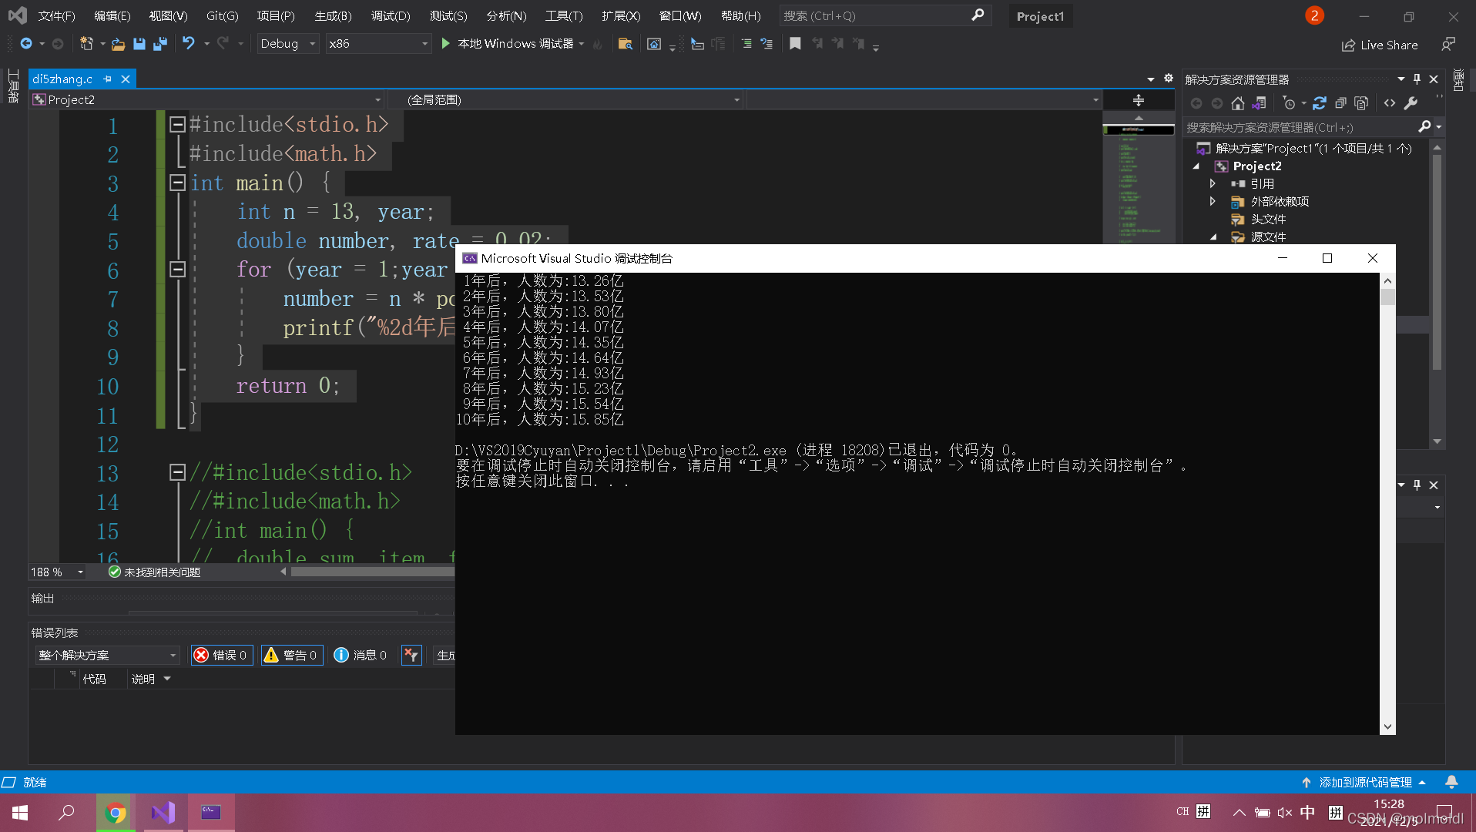Viewport: 1476px width, 832px height.
Task: Open the 文件(F) menu
Action: click(56, 15)
